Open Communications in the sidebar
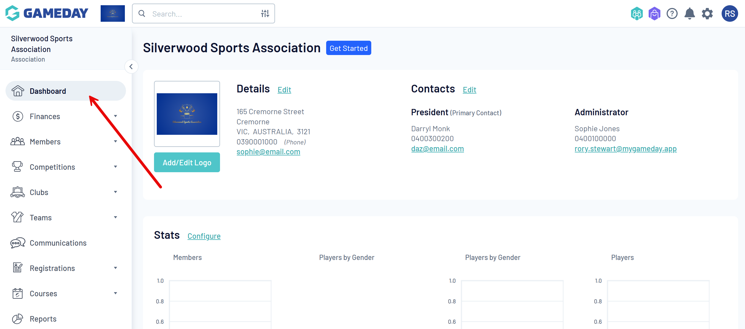 [x=58, y=243]
